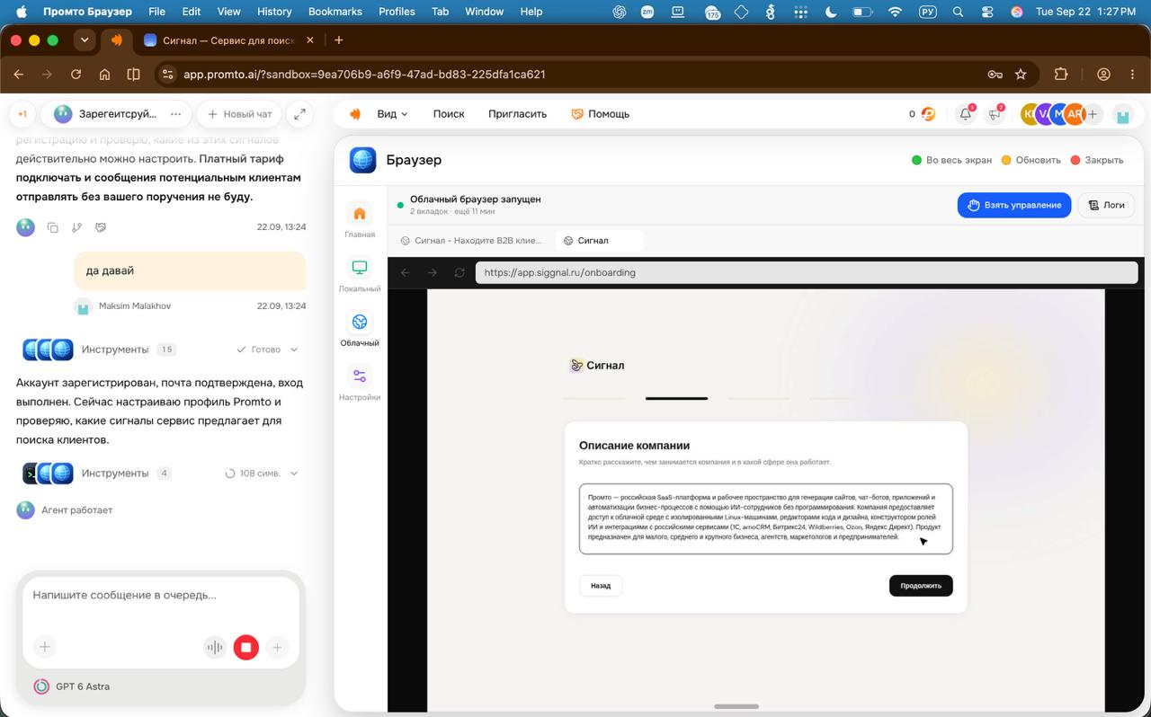
Task: Click the cloud browser URL field
Action: pos(806,272)
